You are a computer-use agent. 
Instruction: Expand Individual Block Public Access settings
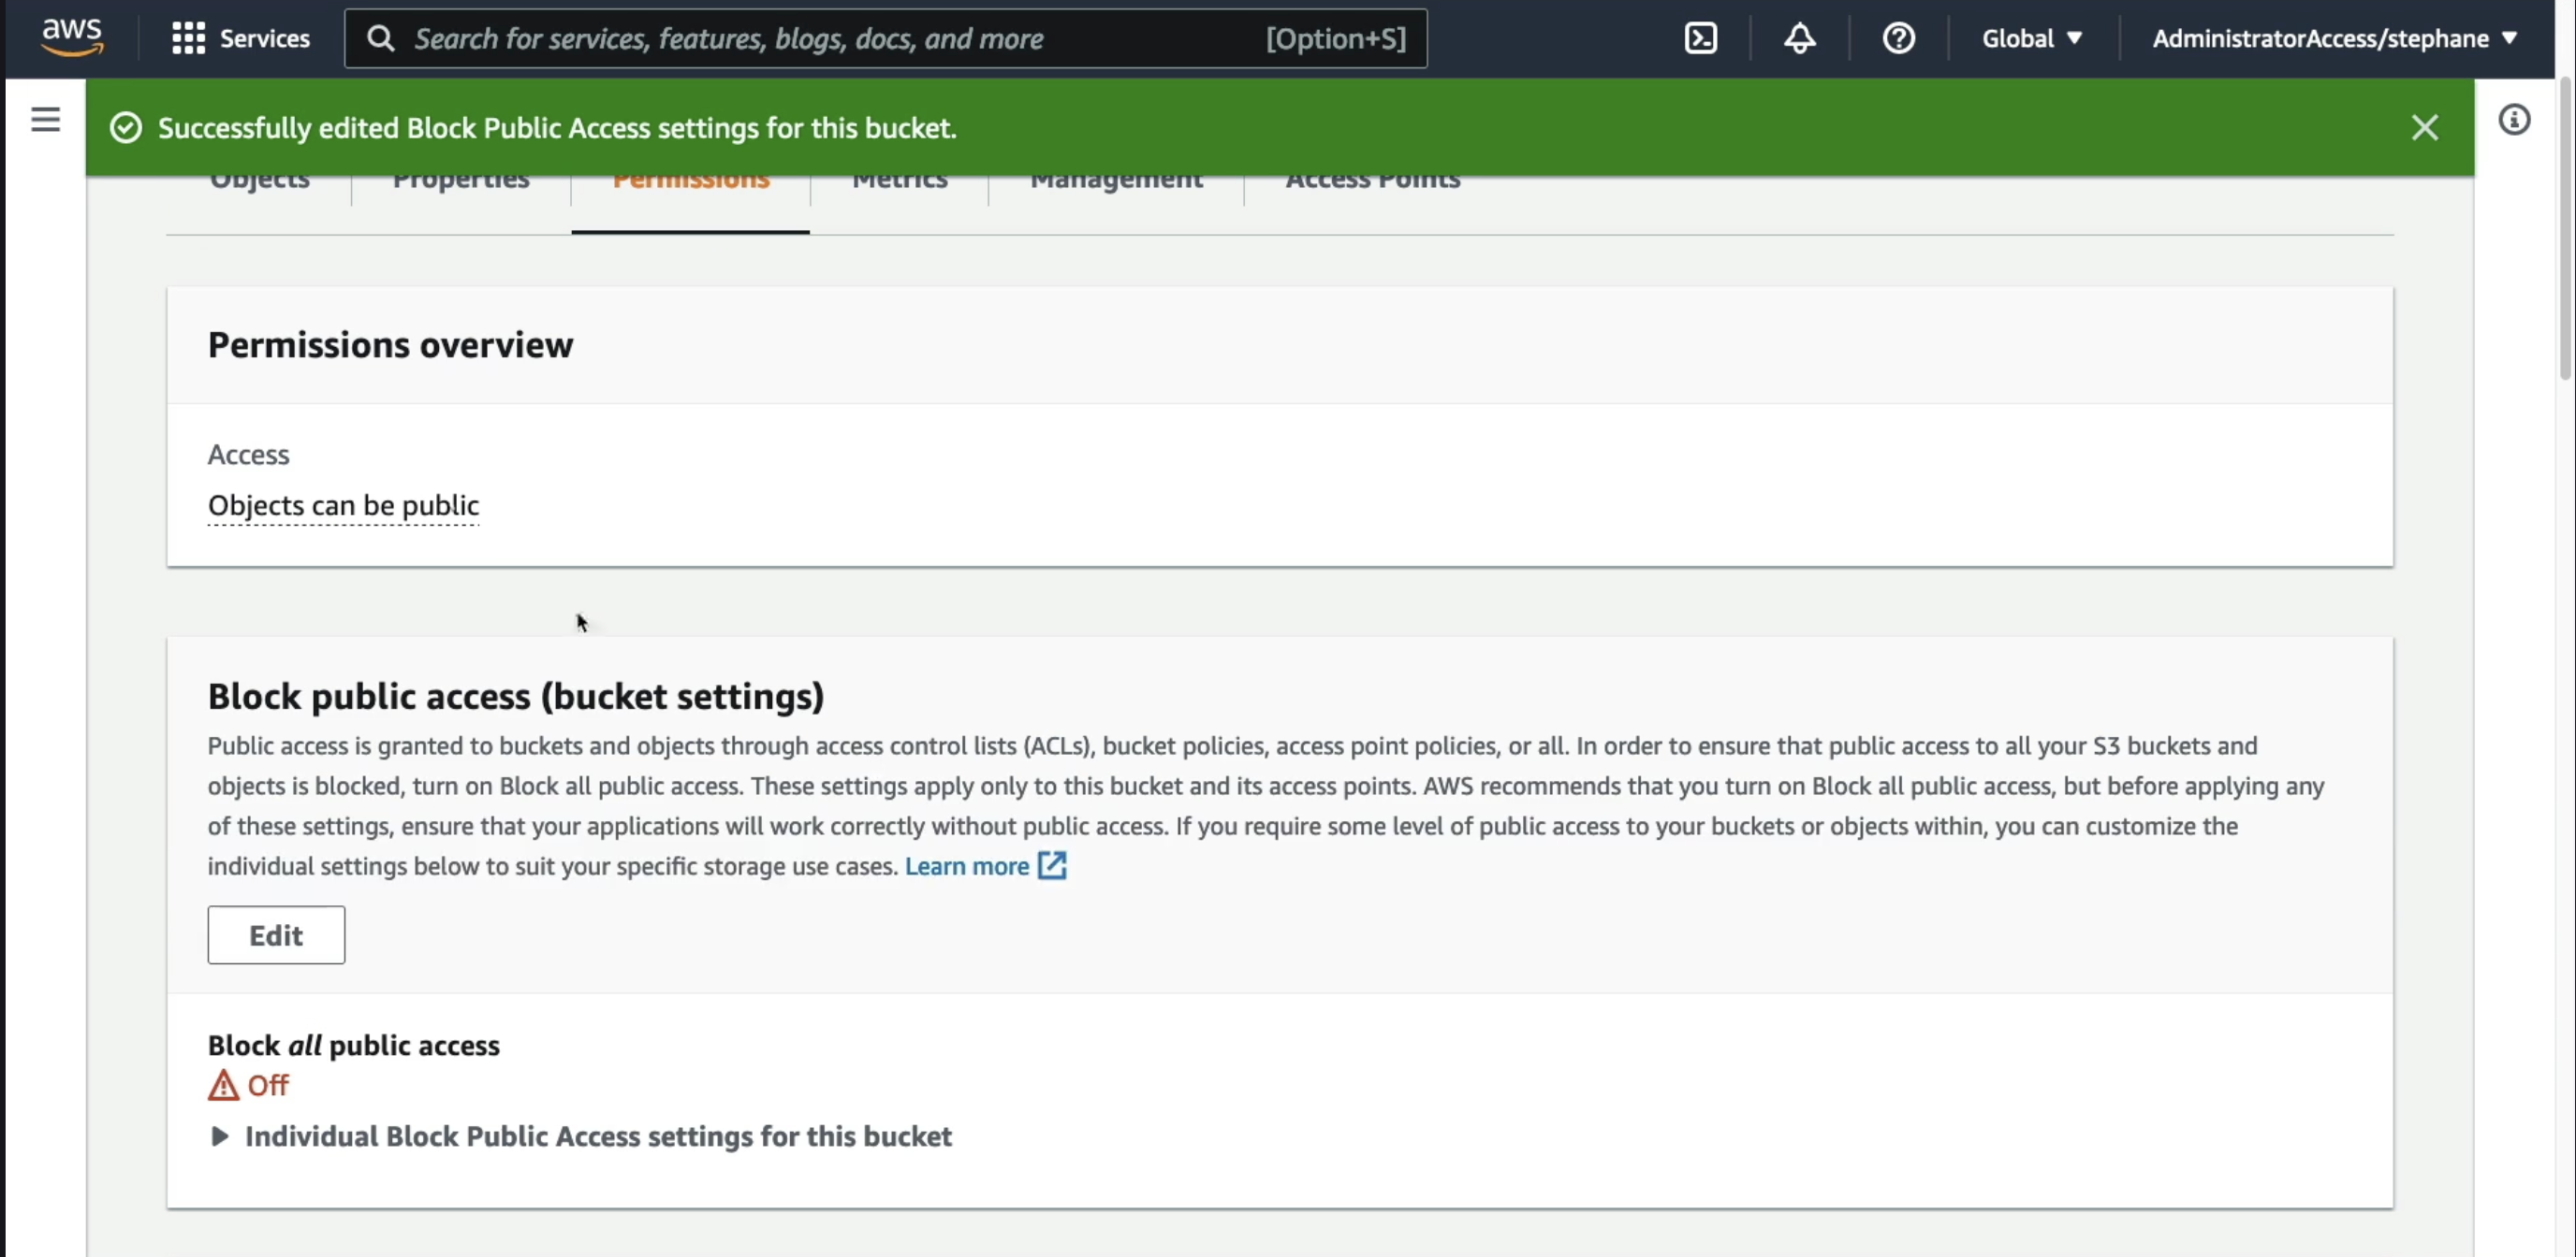(x=580, y=1136)
